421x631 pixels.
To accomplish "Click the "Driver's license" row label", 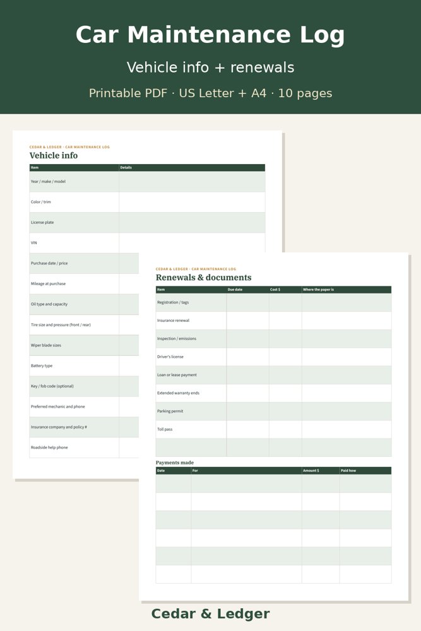I will (170, 357).
